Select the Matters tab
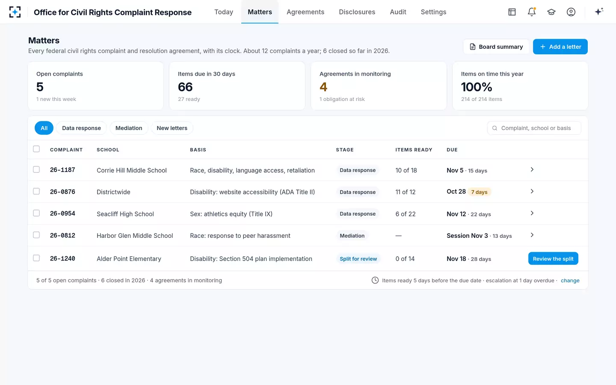Screen dimensions: 616x385 click(x=260, y=12)
